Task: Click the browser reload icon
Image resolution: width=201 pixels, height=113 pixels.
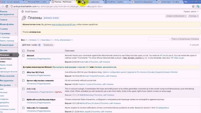Action: tap(7, 6)
